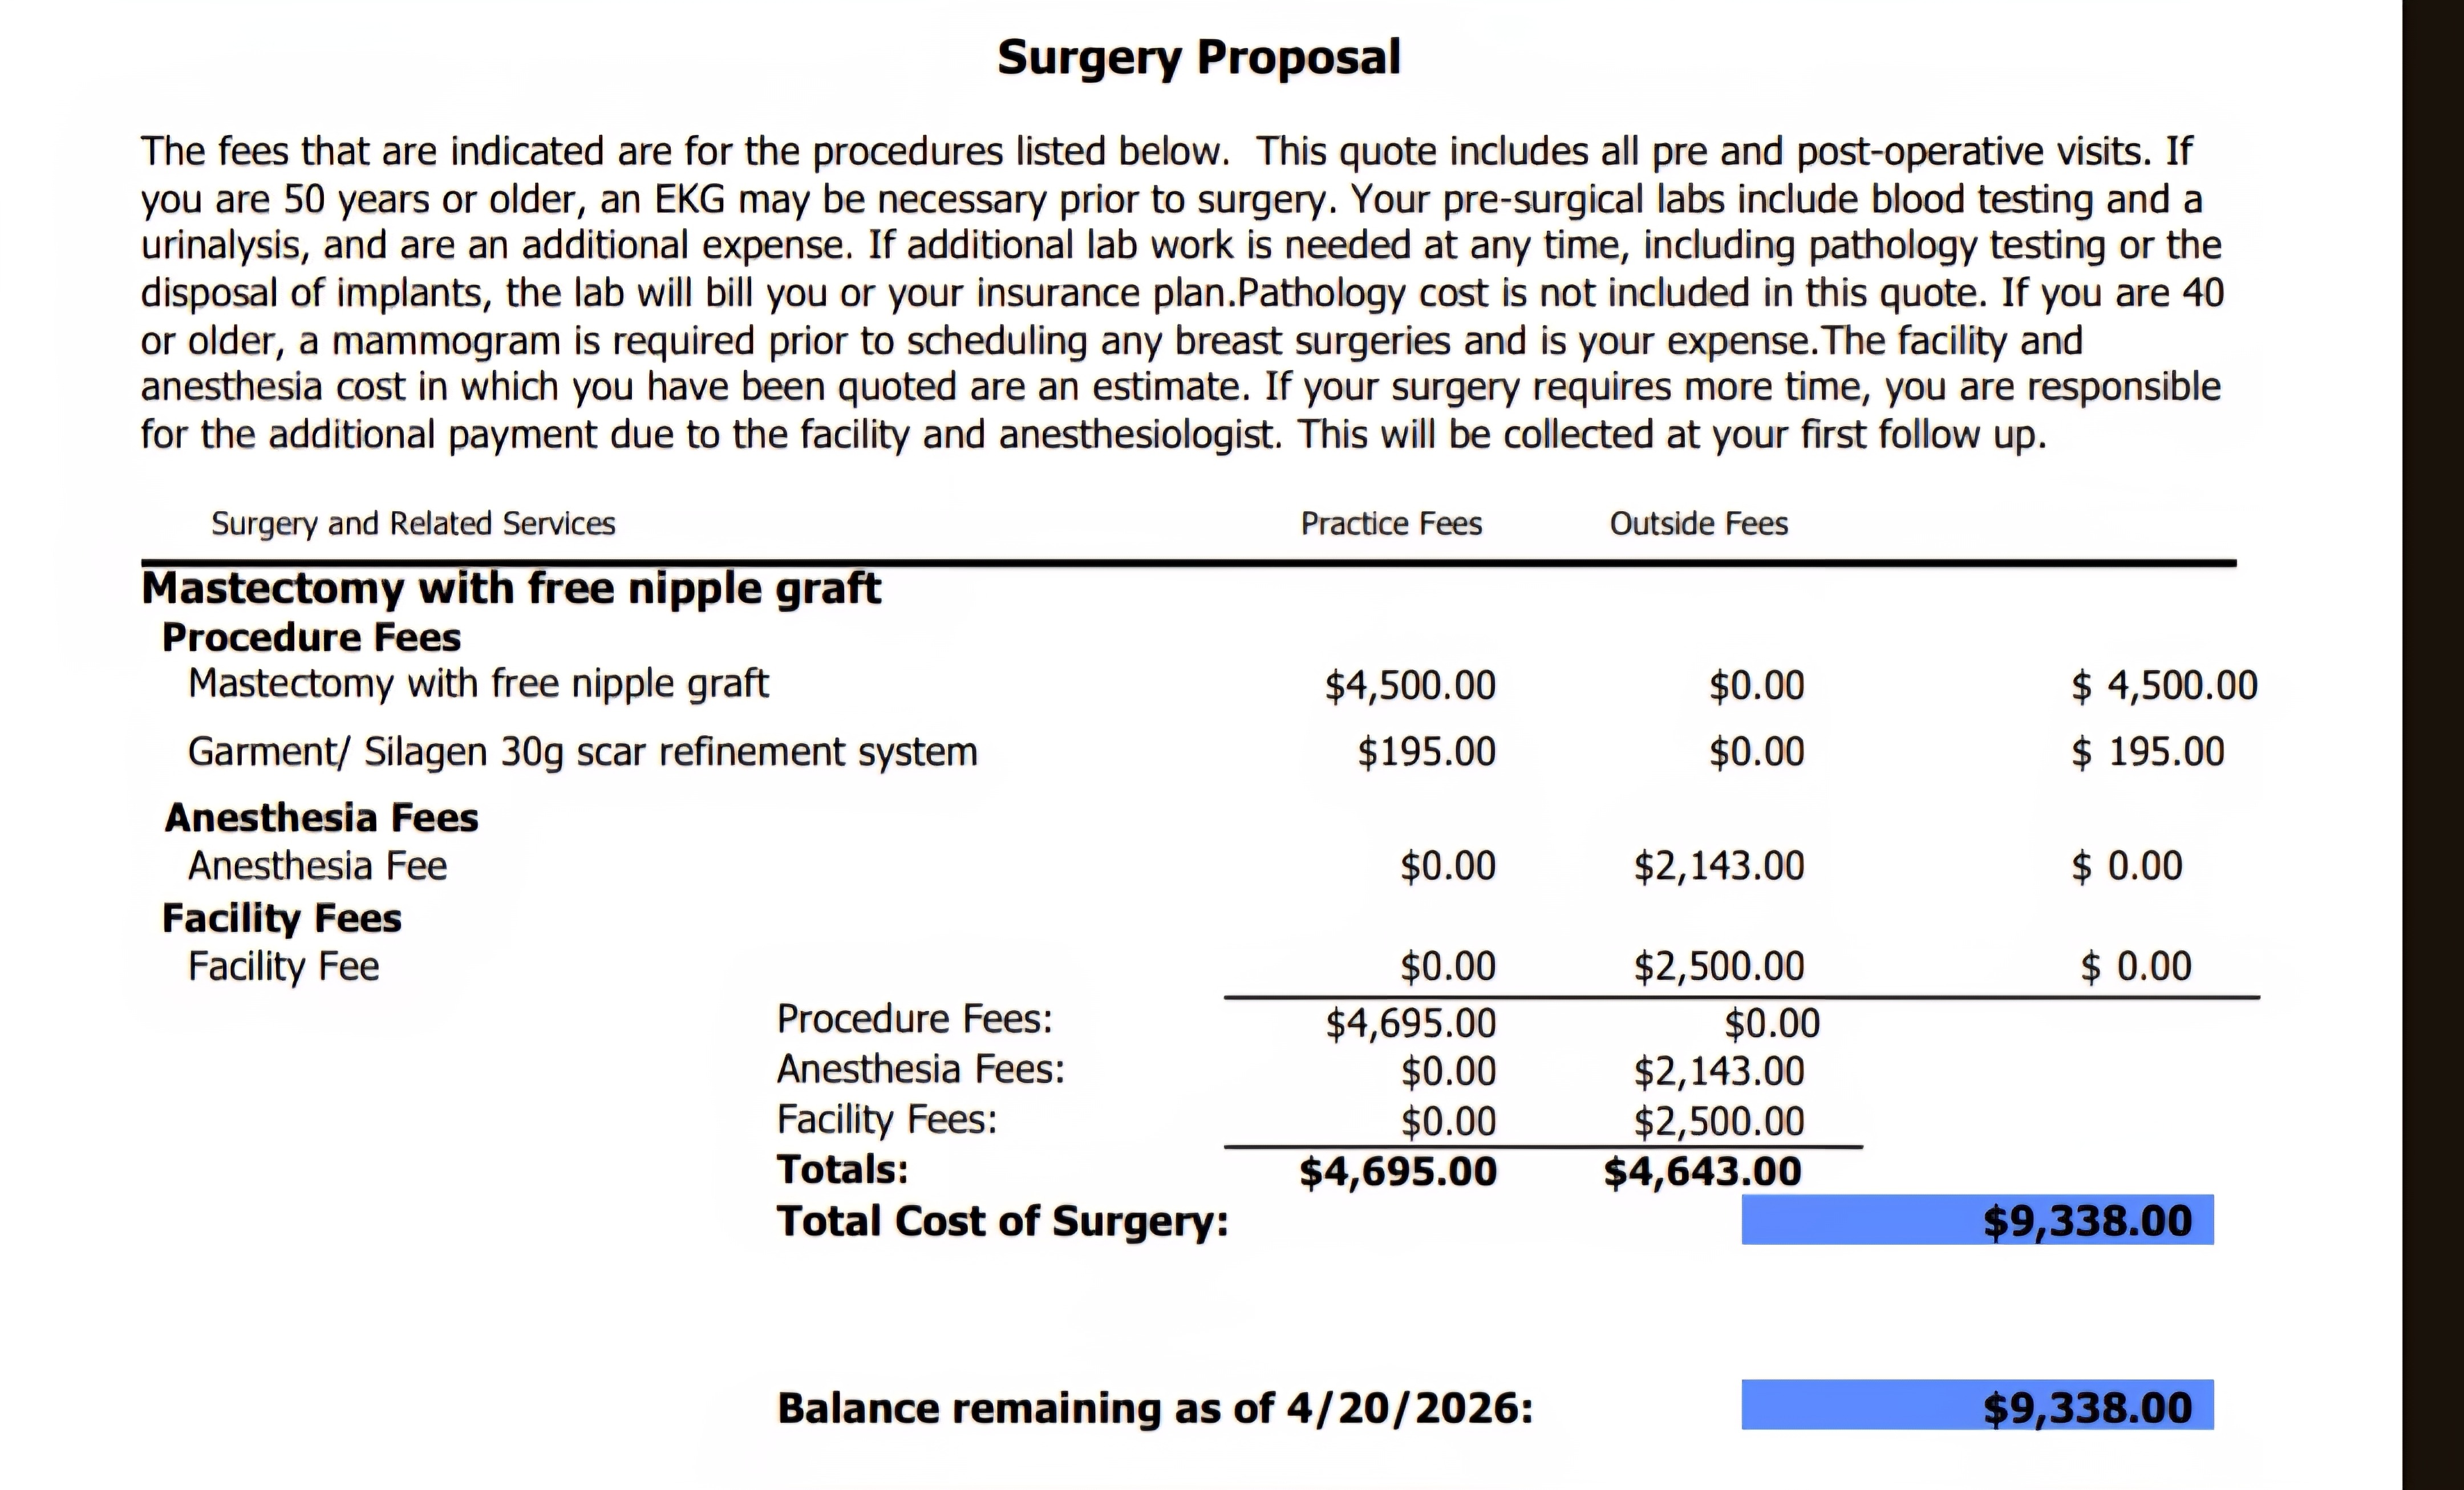Click the Totals: label
Viewport: 2464px width, 1490px height.
pyautogui.click(x=842, y=1169)
